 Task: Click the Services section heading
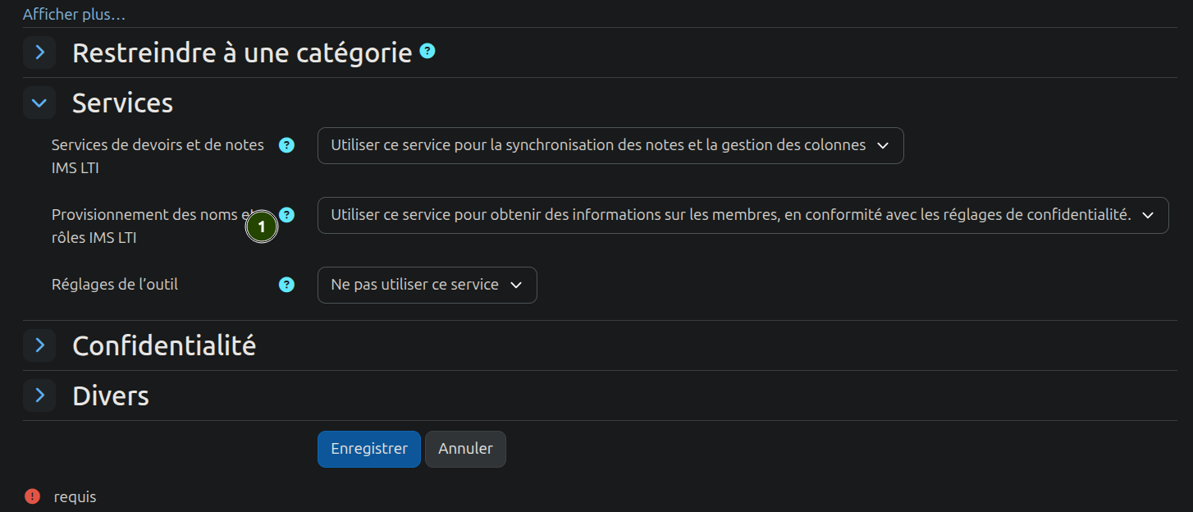tap(122, 103)
